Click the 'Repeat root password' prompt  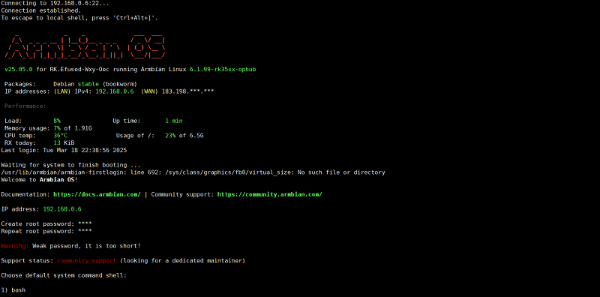tap(46, 231)
